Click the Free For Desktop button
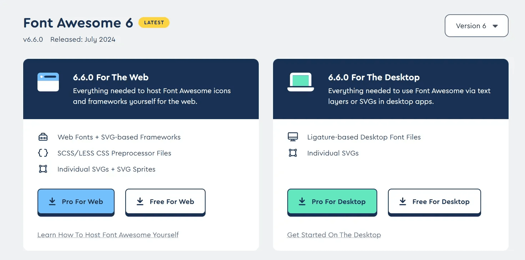The image size is (525, 260). [434, 201]
